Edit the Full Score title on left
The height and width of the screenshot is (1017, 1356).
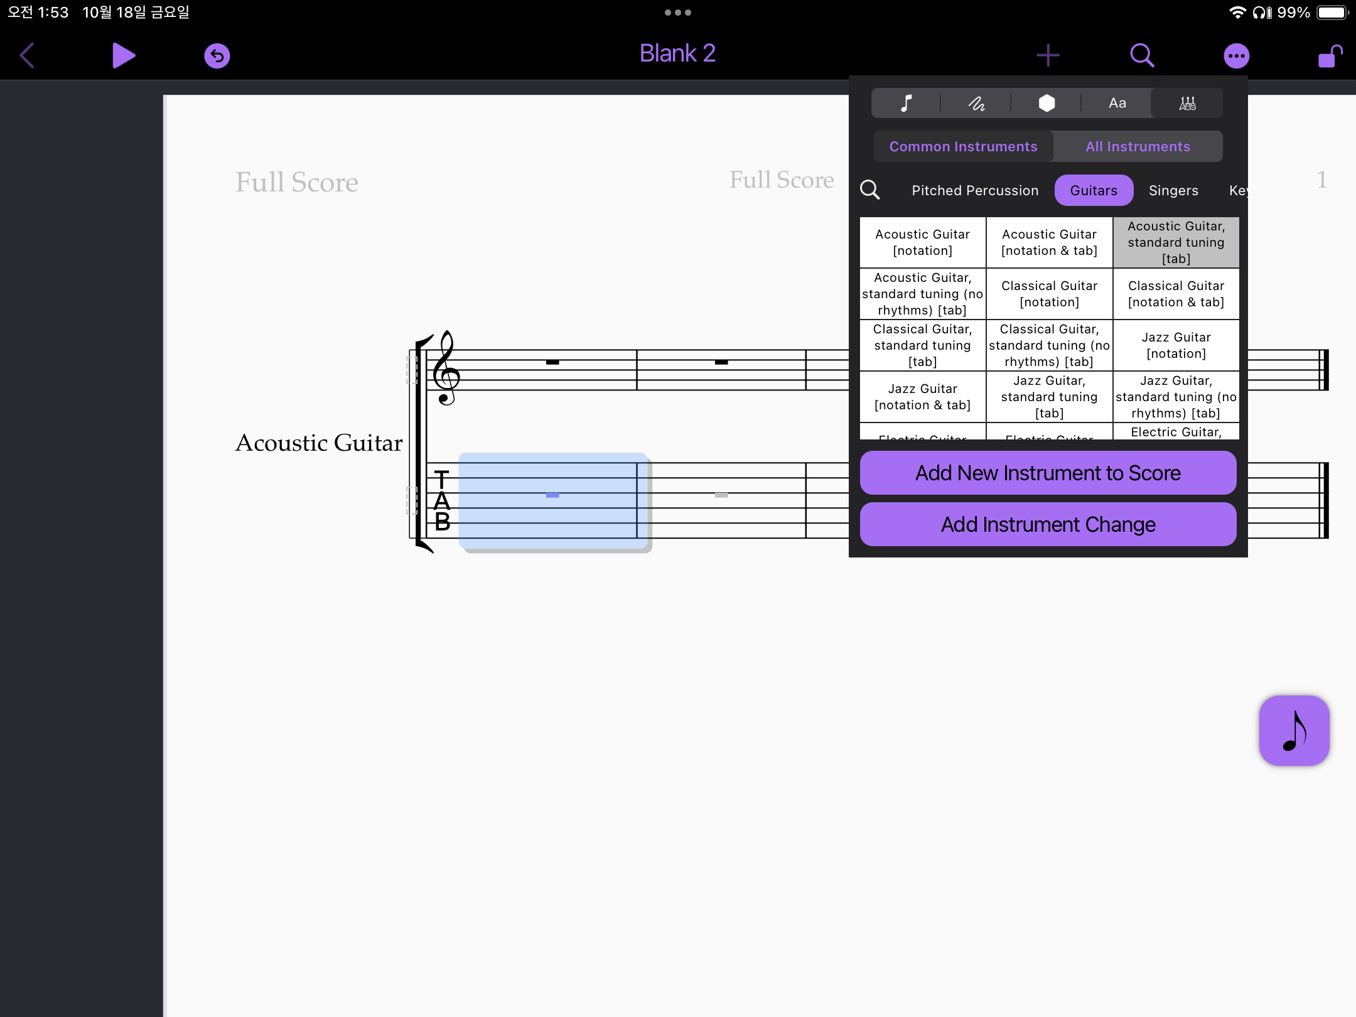[x=296, y=182]
